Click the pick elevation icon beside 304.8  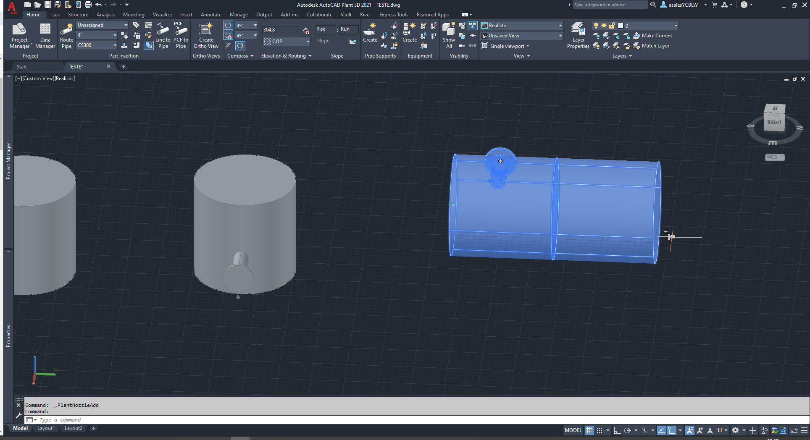tap(306, 30)
